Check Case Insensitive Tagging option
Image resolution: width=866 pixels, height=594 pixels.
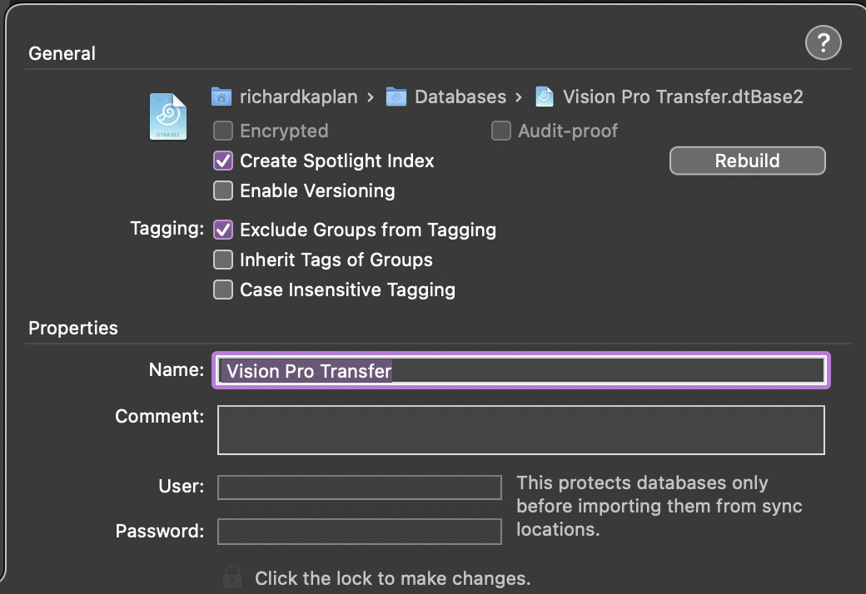pos(223,290)
